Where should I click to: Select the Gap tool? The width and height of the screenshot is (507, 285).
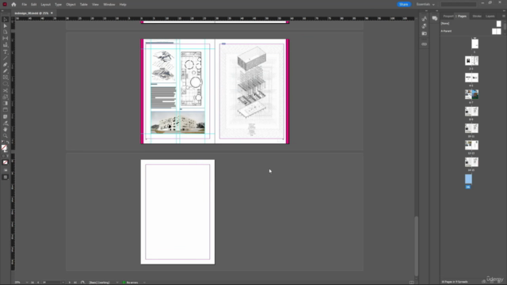coord(6,39)
